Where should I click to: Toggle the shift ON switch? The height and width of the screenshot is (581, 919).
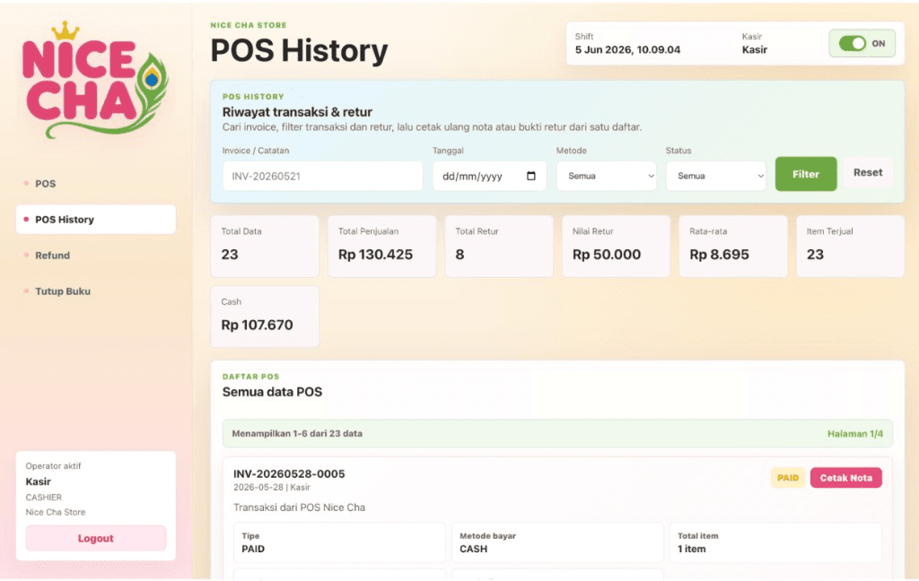click(853, 43)
